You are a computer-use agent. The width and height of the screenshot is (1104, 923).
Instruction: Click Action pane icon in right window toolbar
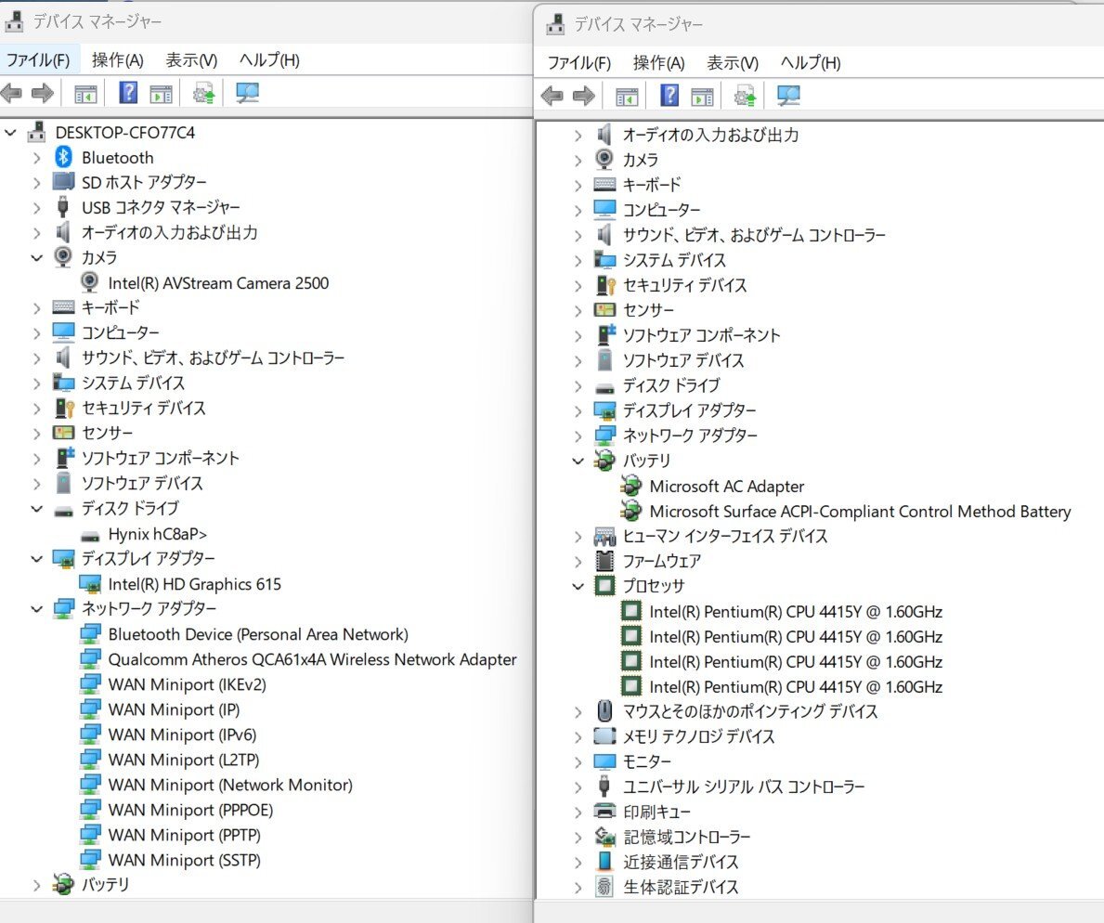[x=702, y=96]
